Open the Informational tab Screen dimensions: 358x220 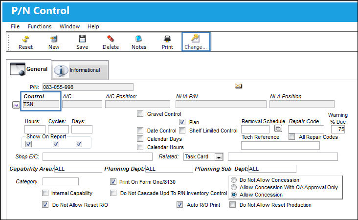(80, 70)
